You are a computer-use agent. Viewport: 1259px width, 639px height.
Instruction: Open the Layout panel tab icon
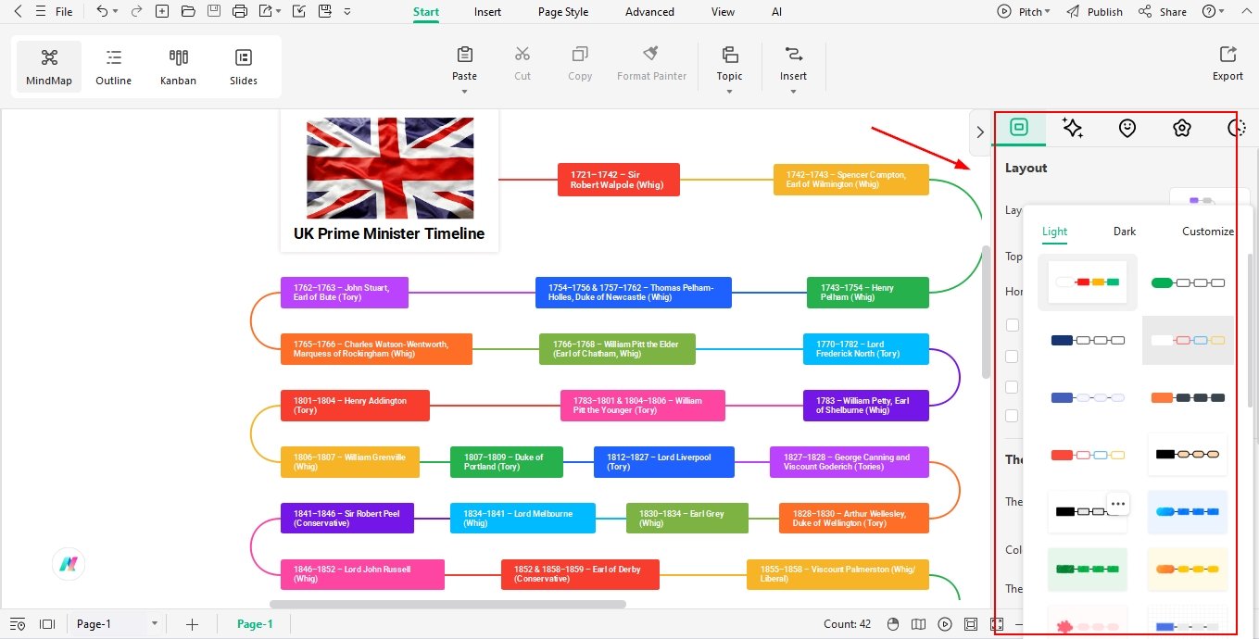click(x=1019, y=128)
